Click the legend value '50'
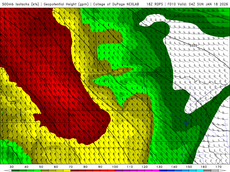This screenshot has height=172, width=230. [x=41, y=167]
